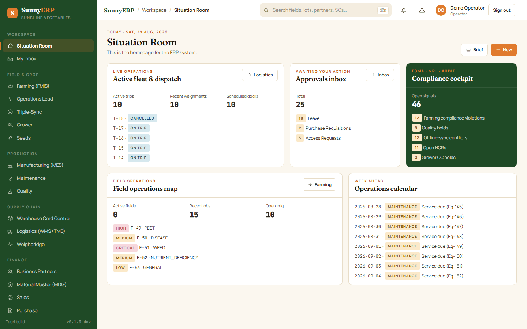This screenshot has height=329, width=527.
Task: Go to My Inbox
Action: coord(48,59)
